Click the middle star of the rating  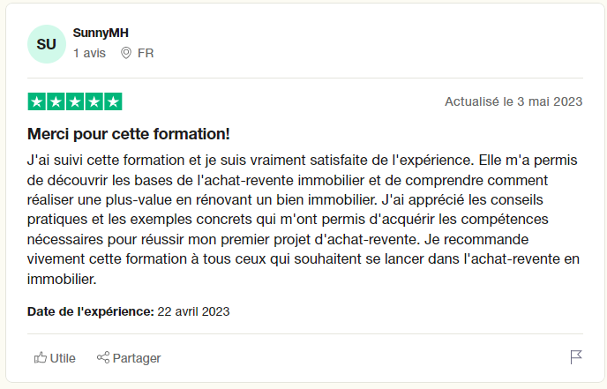tap(75, 101)
